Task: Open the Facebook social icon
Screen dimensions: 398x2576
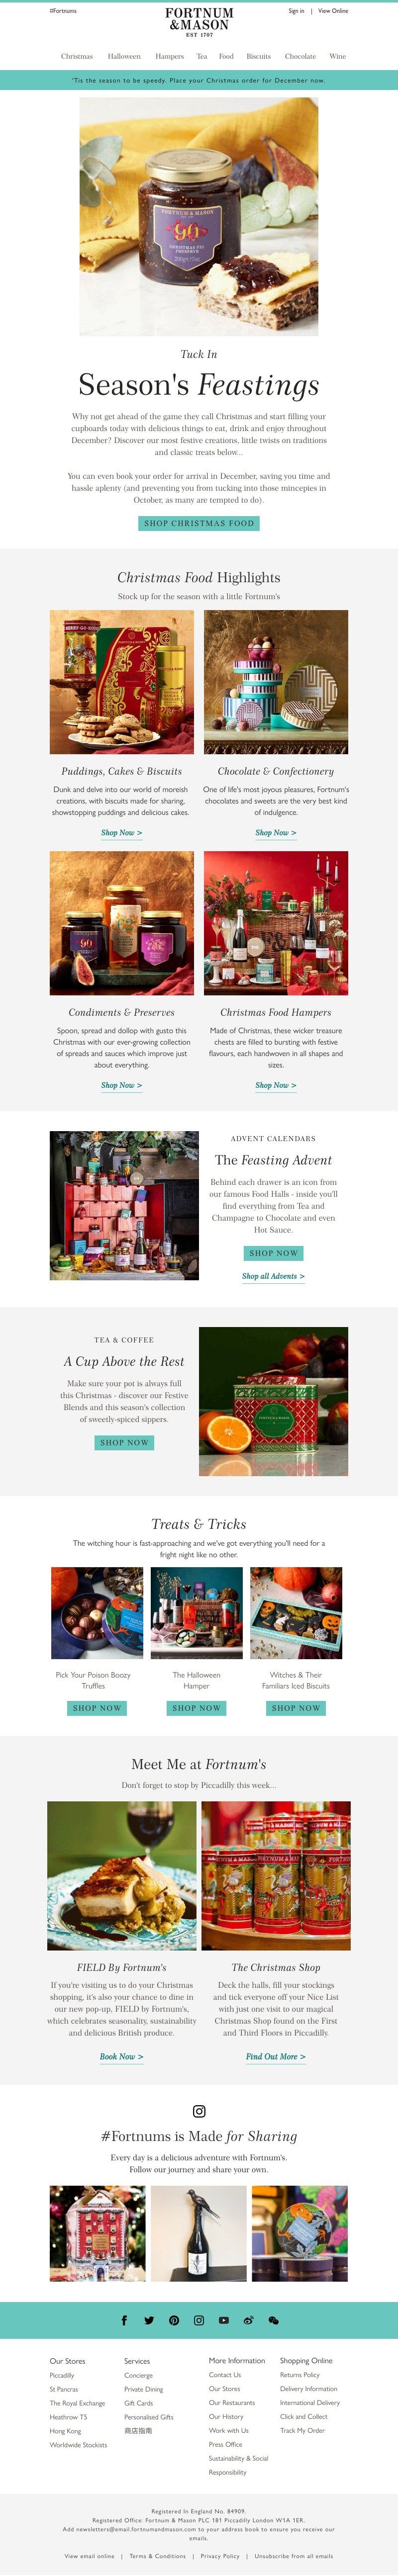Action: [x=124, y=2320]
